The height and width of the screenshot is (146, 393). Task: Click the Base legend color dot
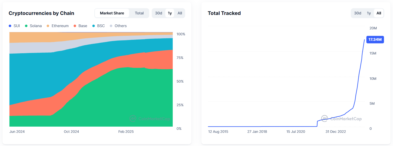[75, 26]
